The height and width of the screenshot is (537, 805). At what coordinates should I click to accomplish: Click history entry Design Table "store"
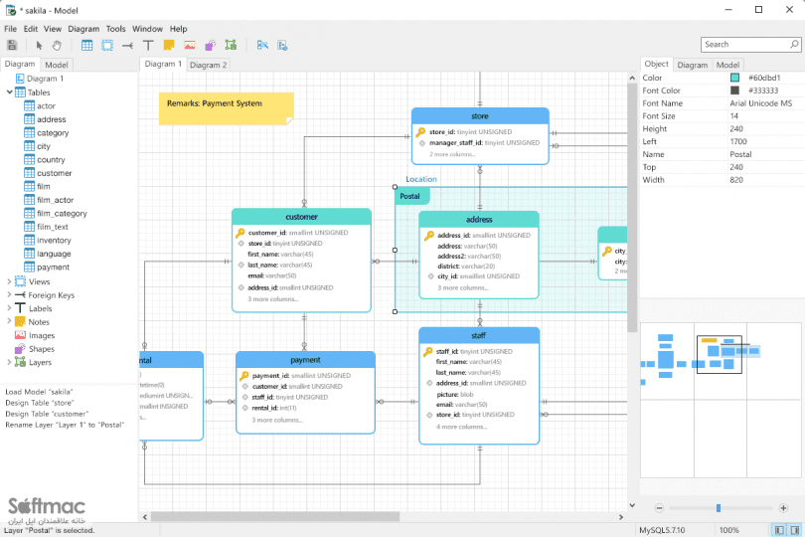(x=40, y=403)
